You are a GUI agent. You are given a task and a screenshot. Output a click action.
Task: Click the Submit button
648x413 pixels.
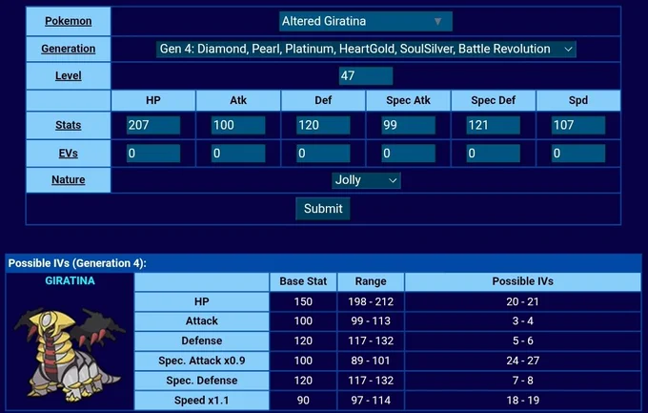tap(323, 209)
